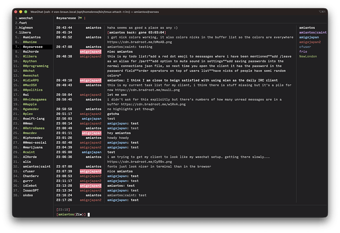
Task: Switch to #macdev channel
Action: [30, 133]
